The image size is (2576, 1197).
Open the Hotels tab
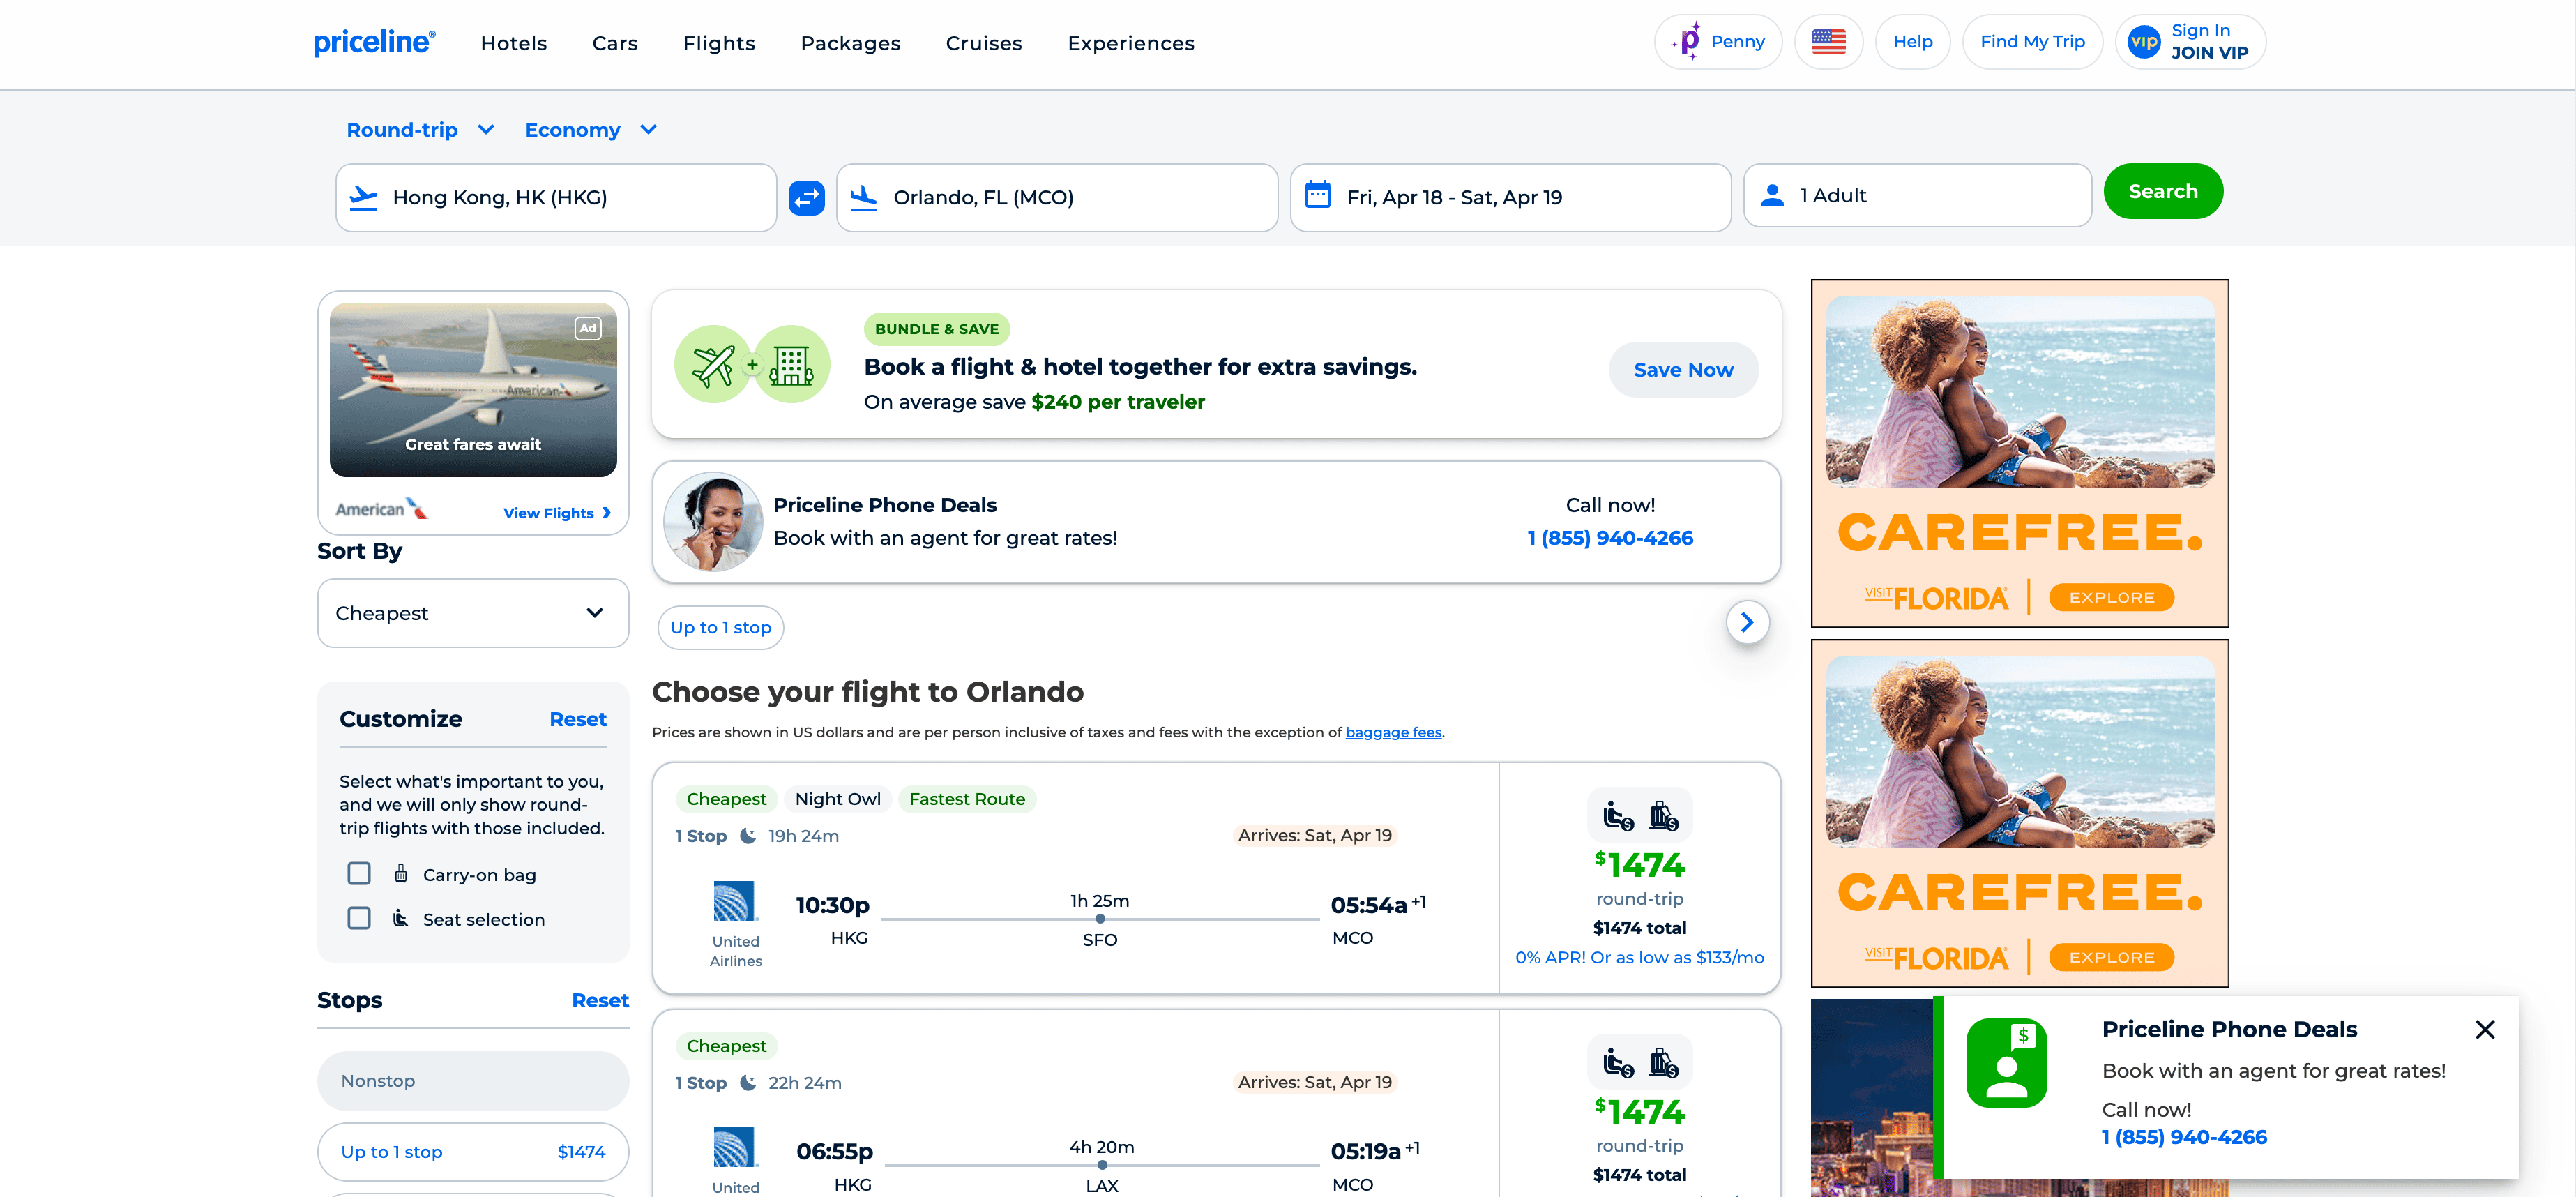tap(514, 43)
